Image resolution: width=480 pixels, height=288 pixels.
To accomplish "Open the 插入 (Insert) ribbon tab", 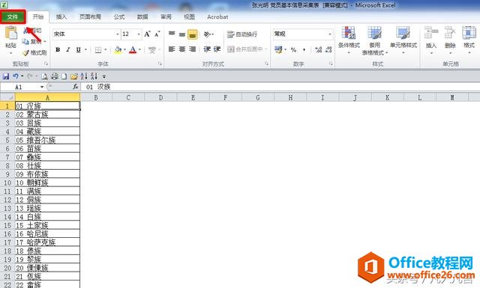I will click(61, 16).
